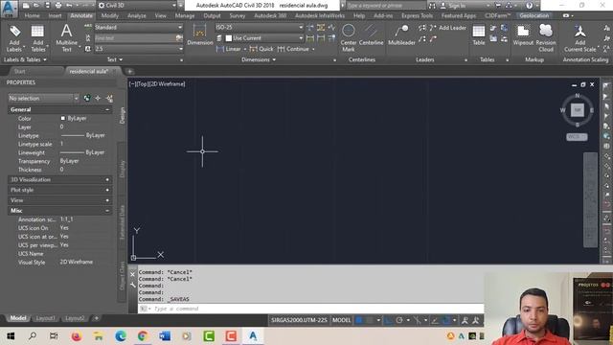This screenshot has width=613, height=345.
Task: Toggle grid display in status bar
Action: pyautogui.click(x=358, y=320)
